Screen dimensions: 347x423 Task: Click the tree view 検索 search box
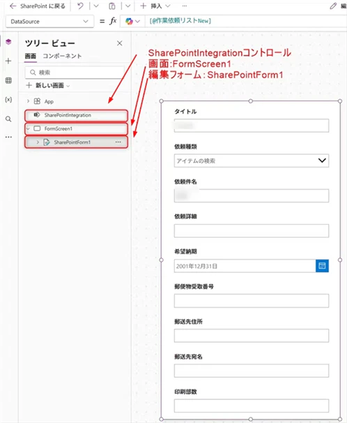[75, 73]
